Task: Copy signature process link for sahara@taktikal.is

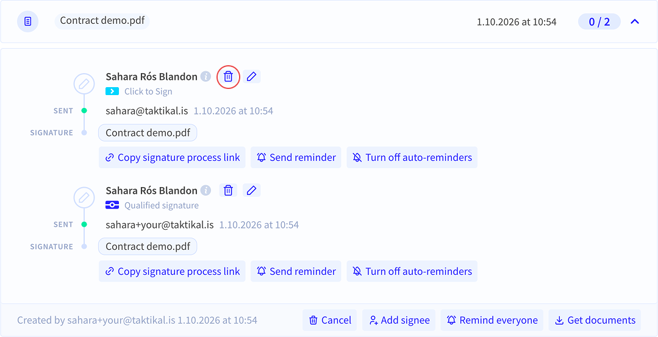Action: (172, 158)
